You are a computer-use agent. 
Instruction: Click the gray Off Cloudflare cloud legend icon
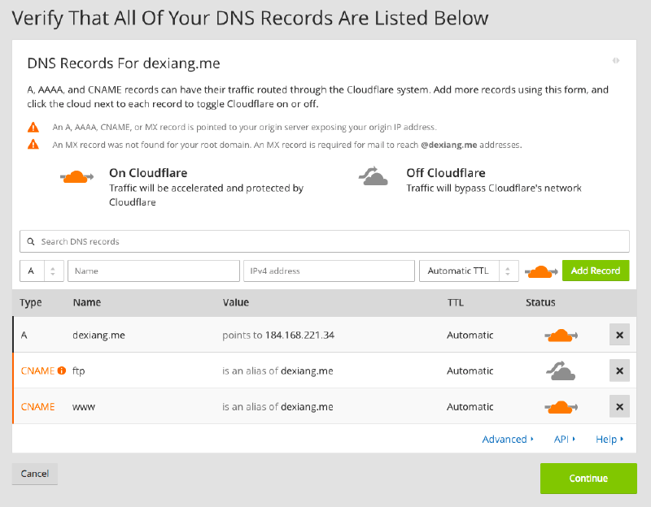(375, 177)
